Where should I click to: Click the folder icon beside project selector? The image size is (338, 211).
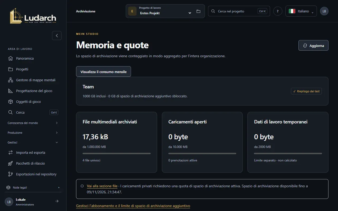pyautogui.click(x=199, y=11)
